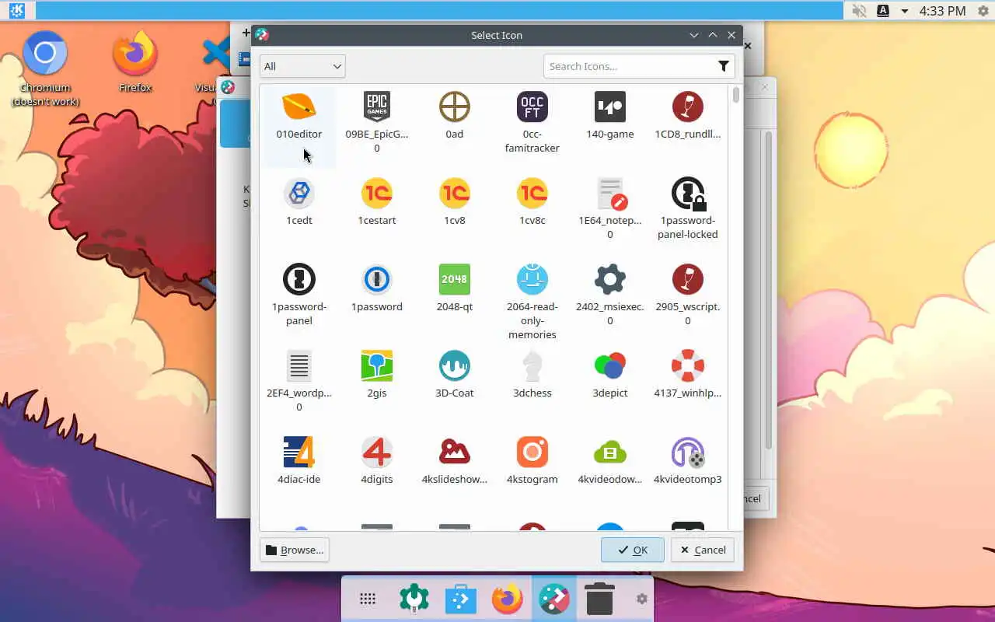
Task: Open the keyboard layout indicator
Action: point(883,11)
